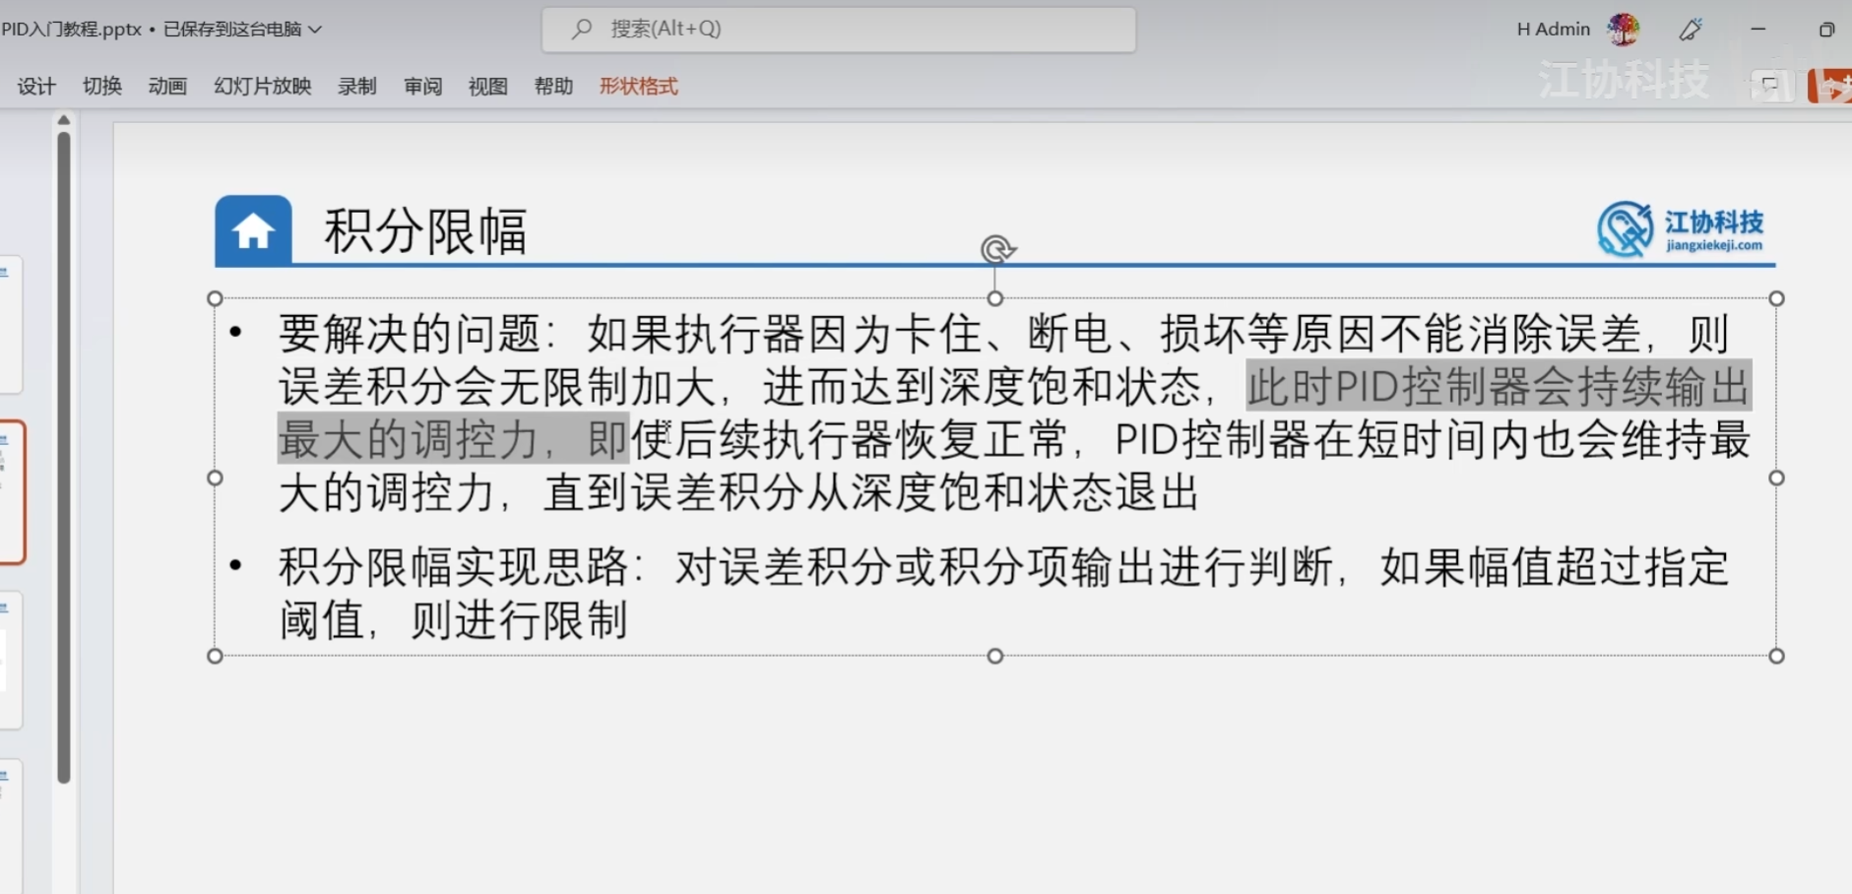Click the text 后续执行器恢复正常
The height and width of the screenshot is (894, 1852).
click(x=872, y=439)
